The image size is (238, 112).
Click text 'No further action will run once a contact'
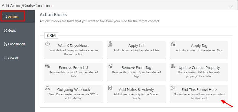[199, 94]
